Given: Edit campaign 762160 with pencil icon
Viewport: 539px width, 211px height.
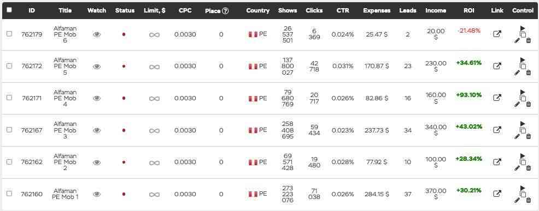Looking at the screenshot, I should pos(517,200).
